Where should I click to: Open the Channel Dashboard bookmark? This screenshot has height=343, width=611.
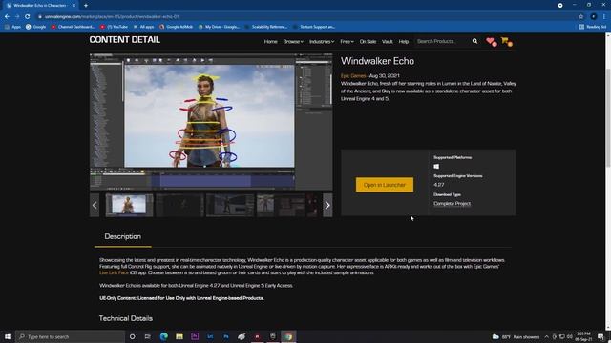point(73,27)
